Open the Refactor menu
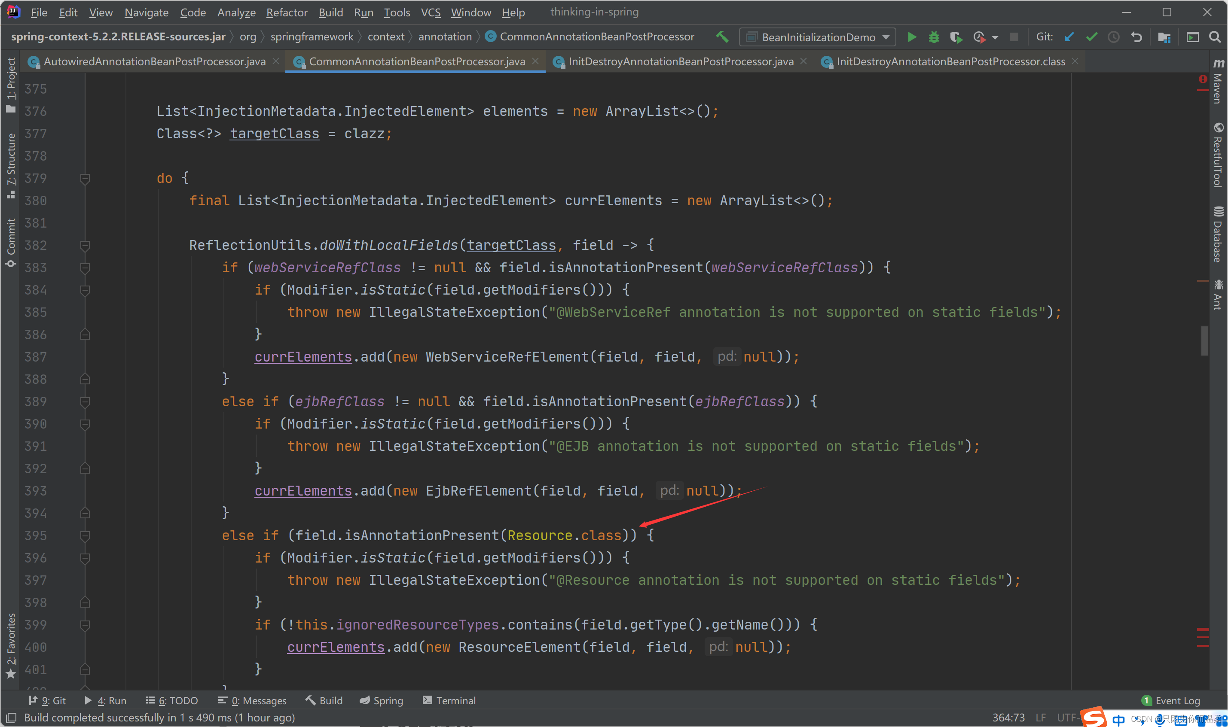 pos(287,12)
